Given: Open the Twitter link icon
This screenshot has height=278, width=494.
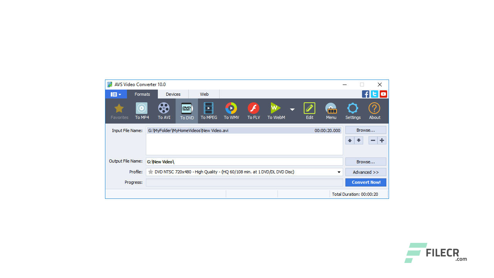Looking at the screenshot, I should coord(374,94).
